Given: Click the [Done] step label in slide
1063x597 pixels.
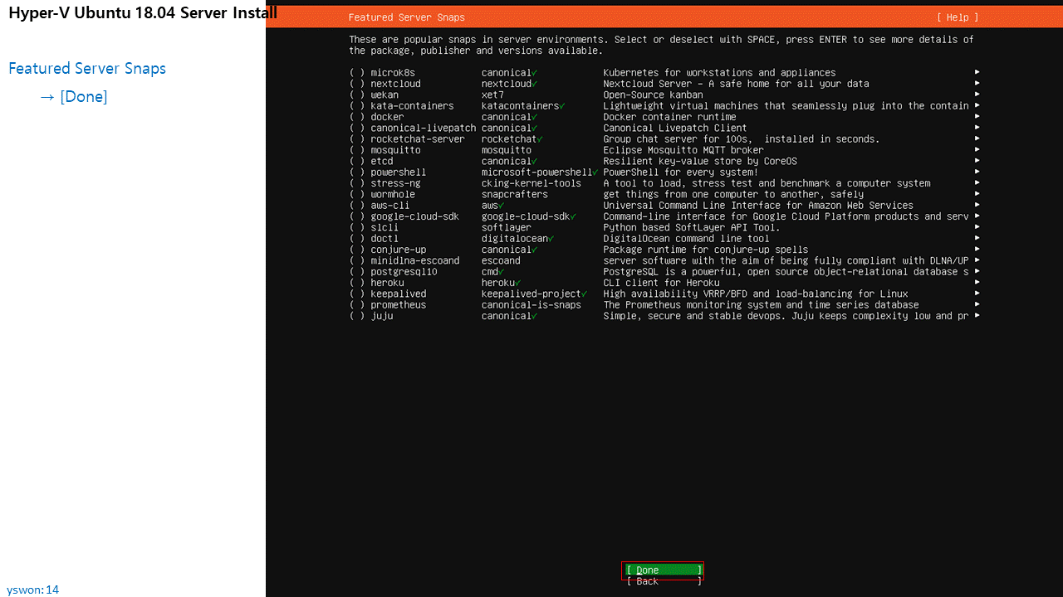Looking at the screenshot, I should click(x=84, y=97).
